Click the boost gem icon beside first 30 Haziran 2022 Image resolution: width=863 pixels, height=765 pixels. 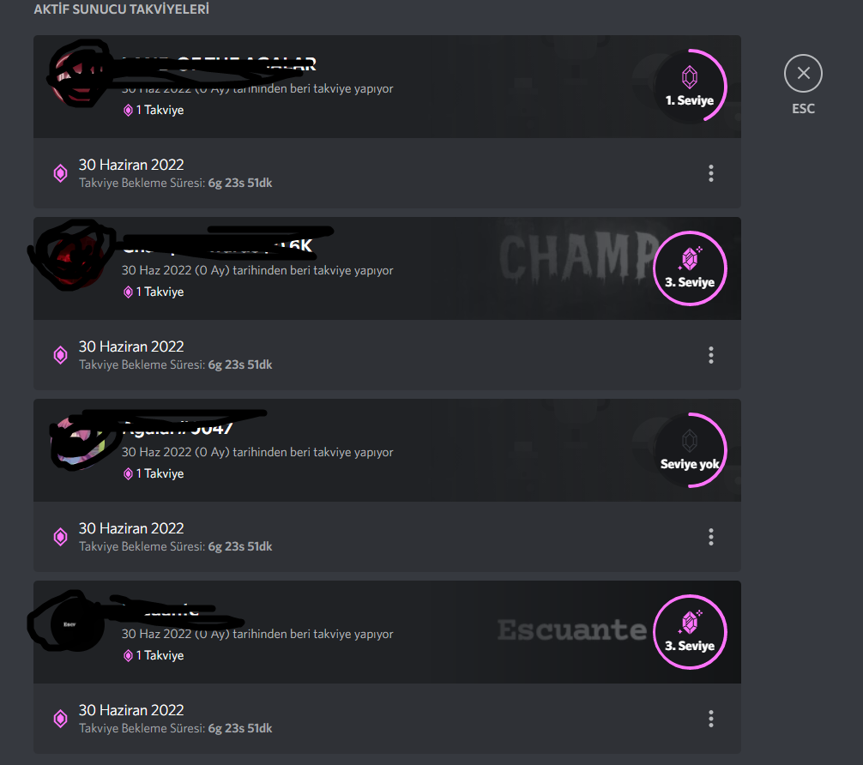(61, 173)
